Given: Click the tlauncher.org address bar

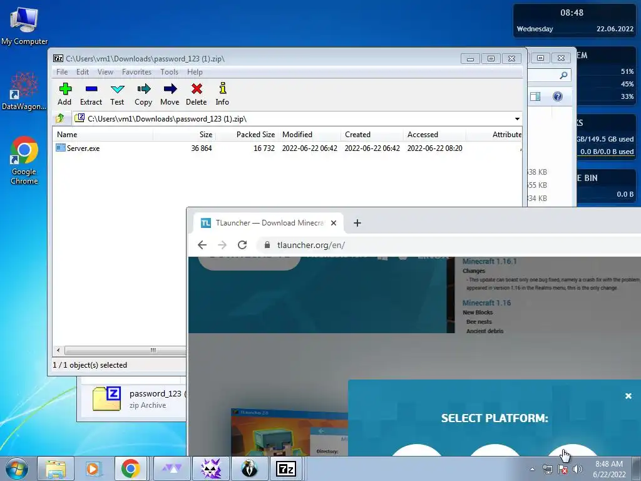Looking at the screenshot, I should coord(449,245).
